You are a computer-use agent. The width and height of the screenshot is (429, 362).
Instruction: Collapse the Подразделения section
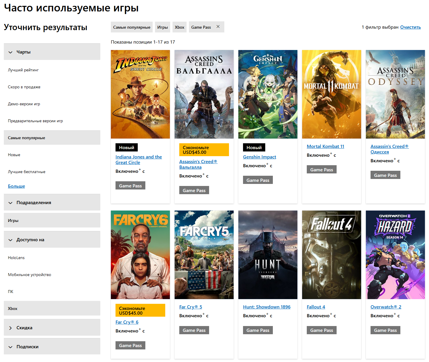[x=52, y=203]
